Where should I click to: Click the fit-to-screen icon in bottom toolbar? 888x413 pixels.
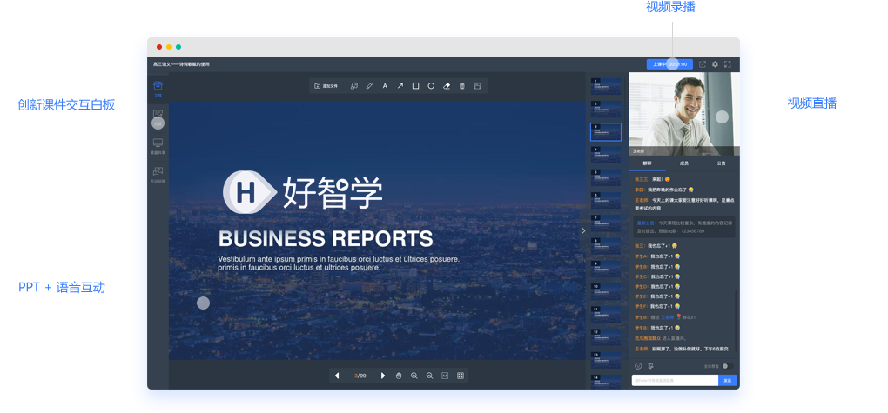point(461,376)
